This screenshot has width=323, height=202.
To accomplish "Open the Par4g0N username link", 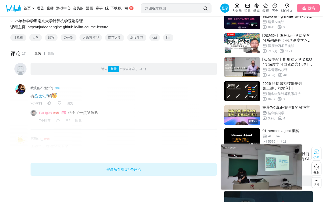I will 46,113.
